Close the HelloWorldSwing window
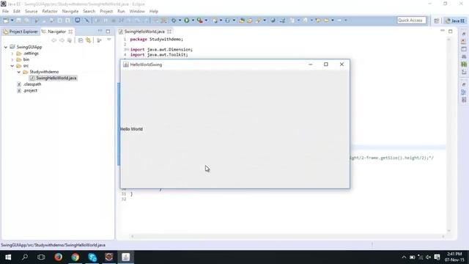The width and height of the screenshot is (469, 264). point(341,65)
